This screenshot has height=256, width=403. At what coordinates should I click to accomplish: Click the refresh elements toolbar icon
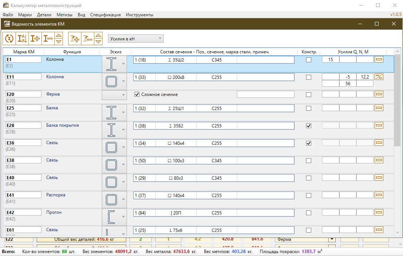(9, 38)
